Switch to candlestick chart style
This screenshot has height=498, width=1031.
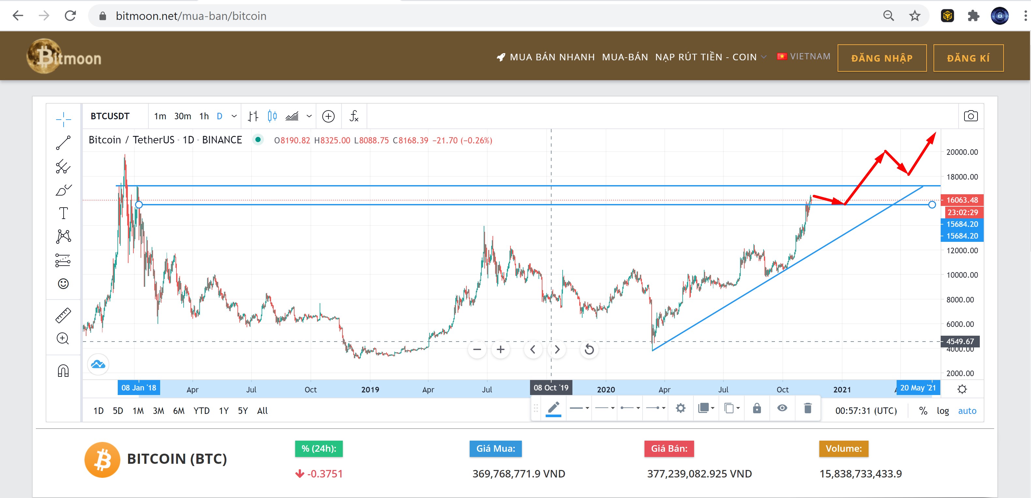tap(272, 116)
